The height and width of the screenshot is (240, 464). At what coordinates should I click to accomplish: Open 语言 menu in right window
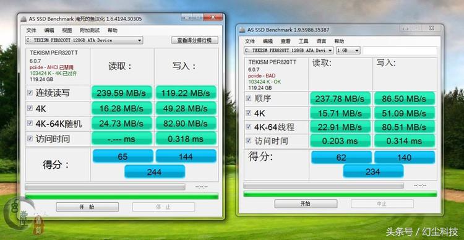coord(321,41)
